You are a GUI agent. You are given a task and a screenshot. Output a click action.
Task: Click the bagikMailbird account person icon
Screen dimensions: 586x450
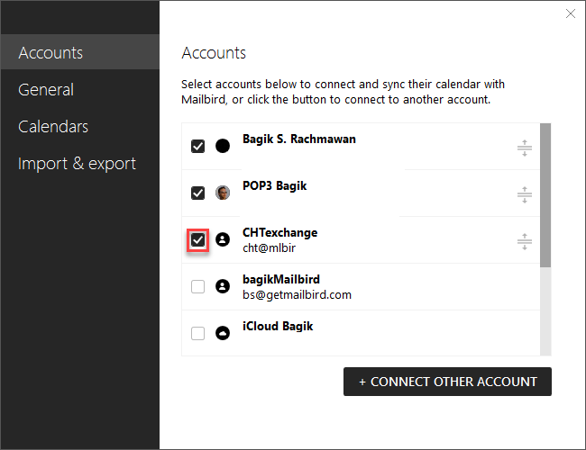coord(223,286)
